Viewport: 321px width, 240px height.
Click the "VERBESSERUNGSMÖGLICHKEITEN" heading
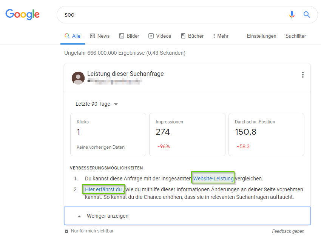pos(106,168)
